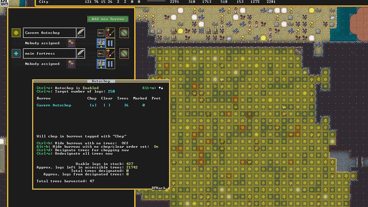The height and width of the screenshot is (207, 368).
Task: Choose the paint-area brush for Cavern Autochop
Action: click(x=110, y=33)
